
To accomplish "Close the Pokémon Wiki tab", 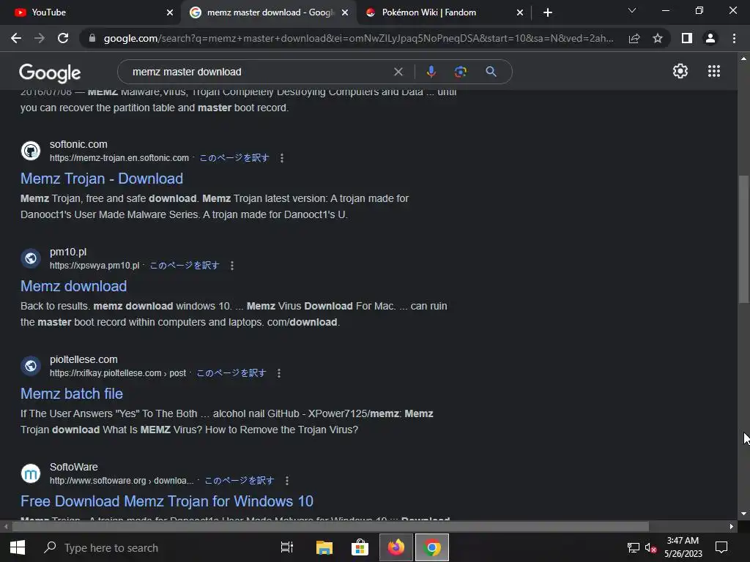I will coord(520,12).
